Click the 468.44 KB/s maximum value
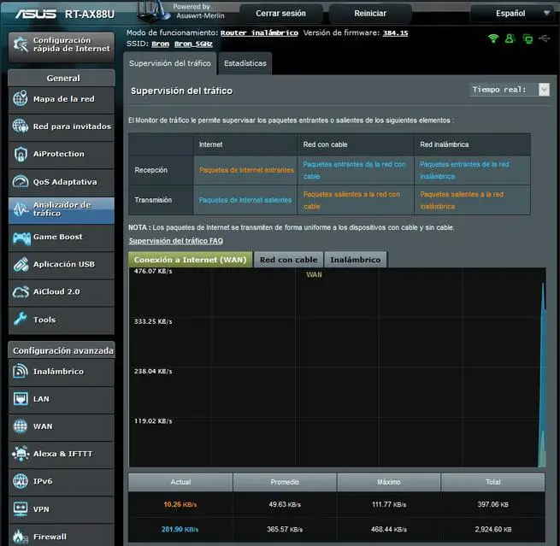The image size is (560, 546). point(388,529)
